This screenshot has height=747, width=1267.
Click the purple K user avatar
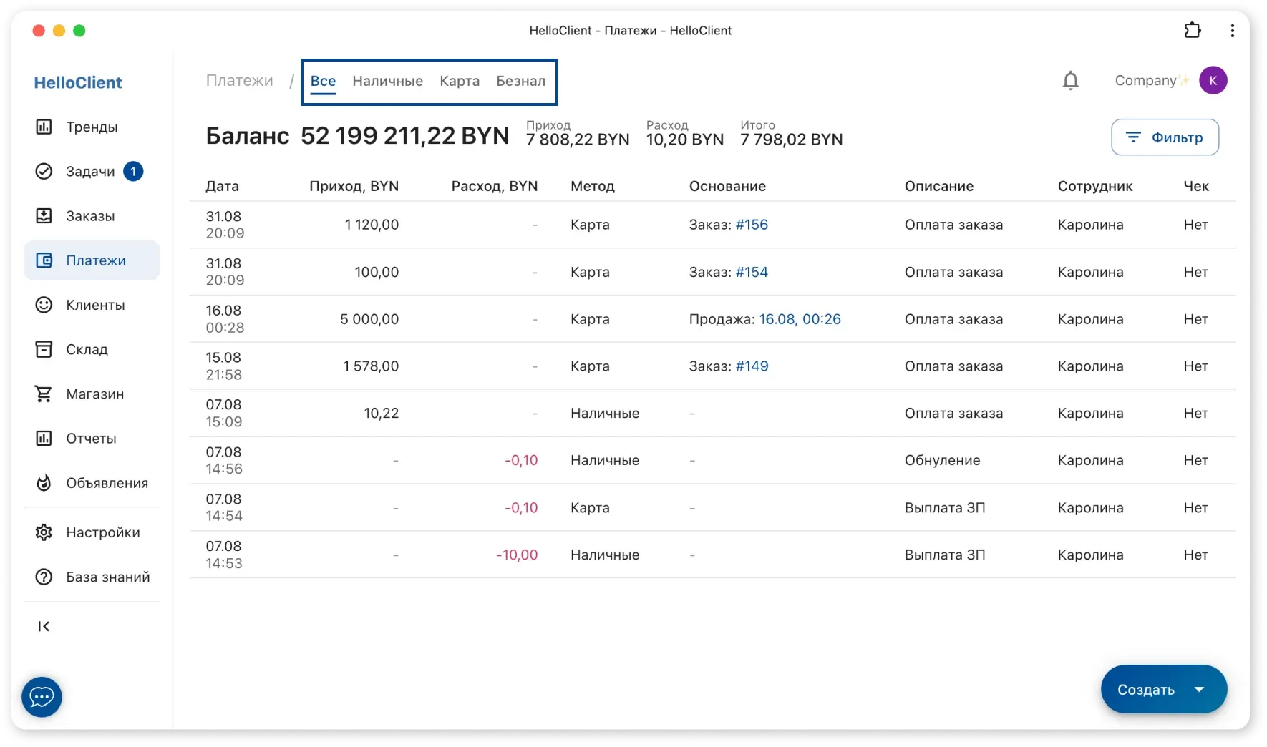click(x=1213, y=80)
